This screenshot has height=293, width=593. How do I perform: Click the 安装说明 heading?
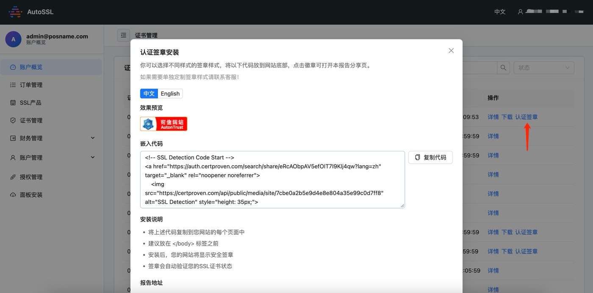pos(151,219)
